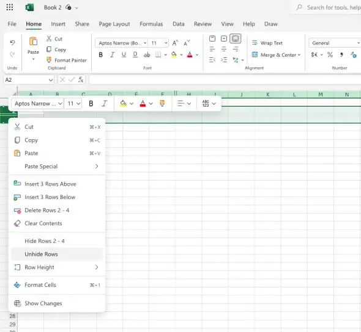Click the Redo arrow icon
The width and height of the screenshot is (361, 332).
click(12, 54)
